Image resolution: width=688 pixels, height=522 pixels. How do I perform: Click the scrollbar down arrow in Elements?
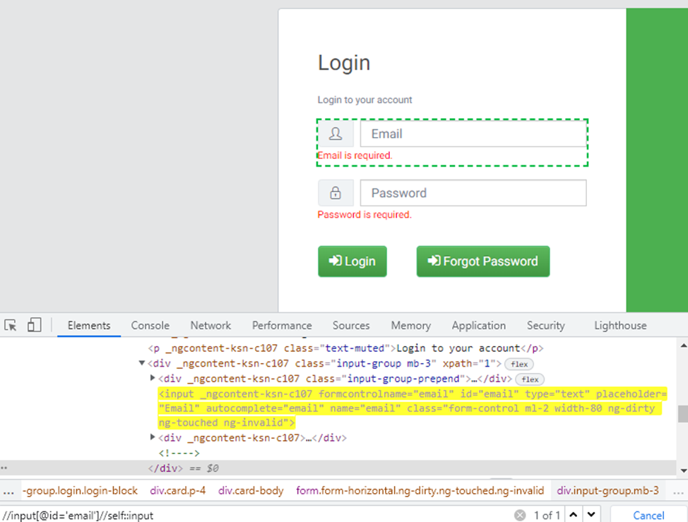click(x=683, y=470)
